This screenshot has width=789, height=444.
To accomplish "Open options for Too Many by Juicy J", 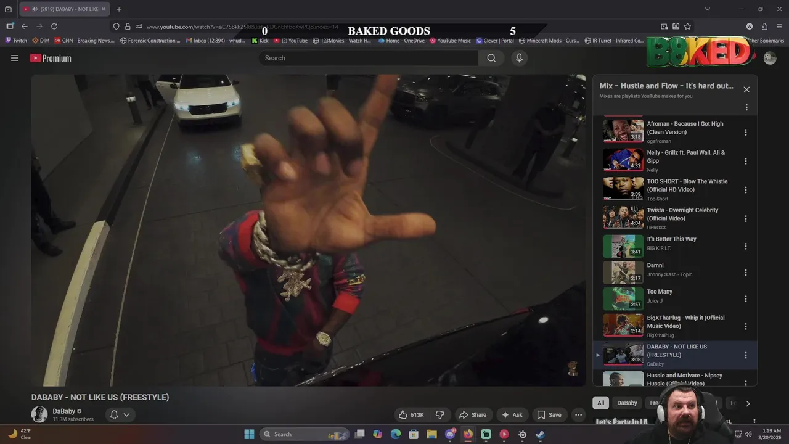I will click(x=746, y=299).
